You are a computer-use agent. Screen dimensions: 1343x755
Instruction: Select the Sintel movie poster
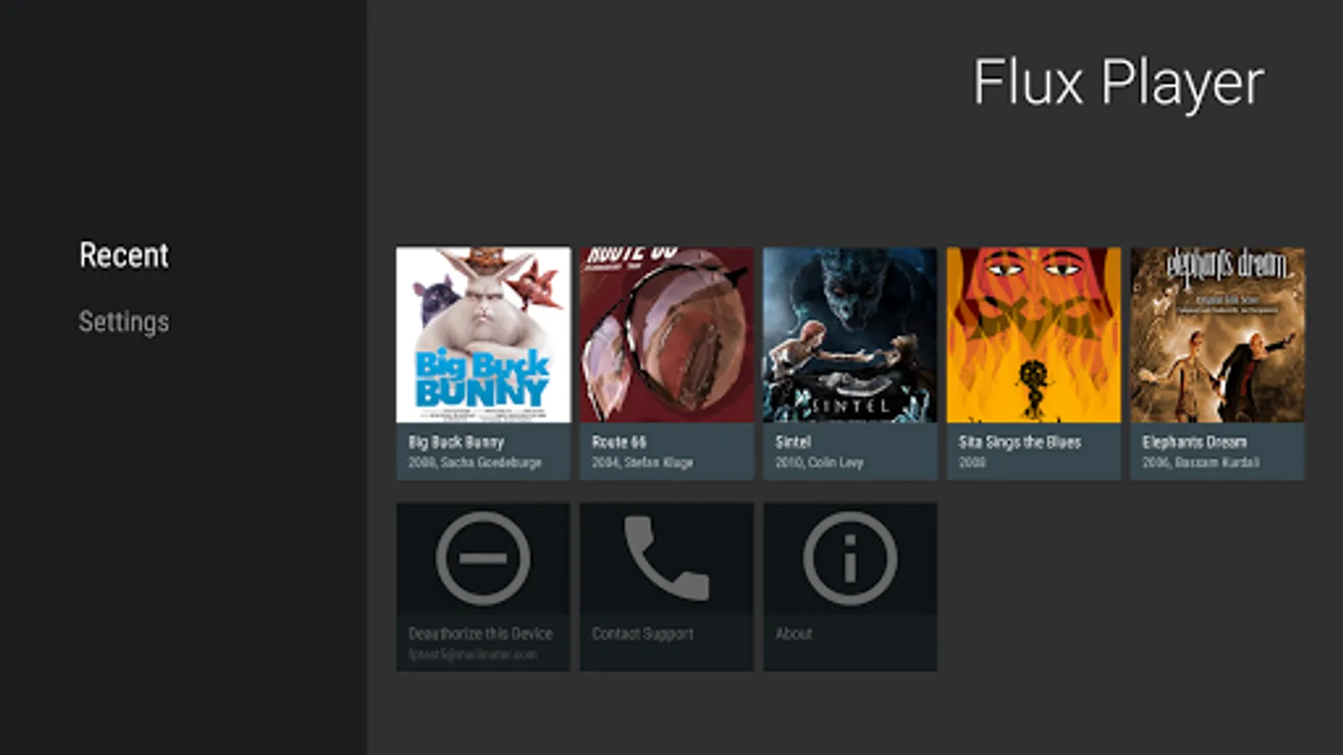pos(850,335)
